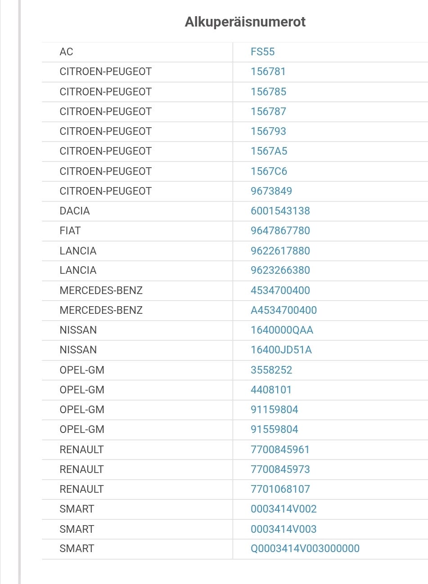This screenshot has width=428, height=584.
Task: Open the FS55 part number link
Action: (262, 52)
